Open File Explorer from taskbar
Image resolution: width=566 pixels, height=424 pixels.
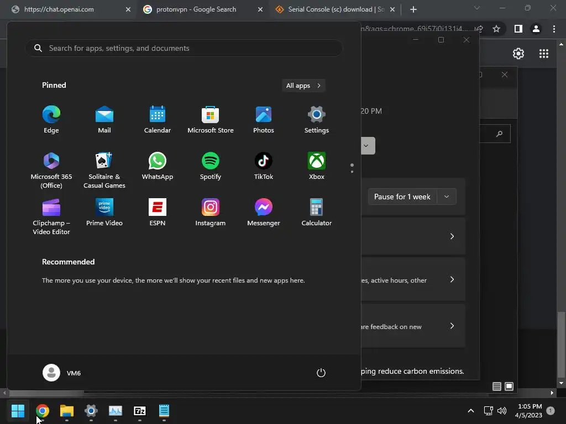(x=67, y=411)
